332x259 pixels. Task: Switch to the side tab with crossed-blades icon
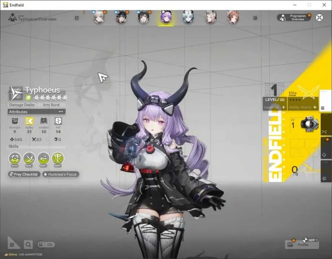tap(326, 125)
